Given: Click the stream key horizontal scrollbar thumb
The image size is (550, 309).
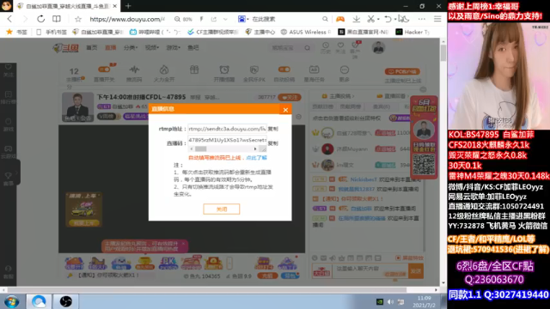Looking at the screenshot, I should point(200,148).
